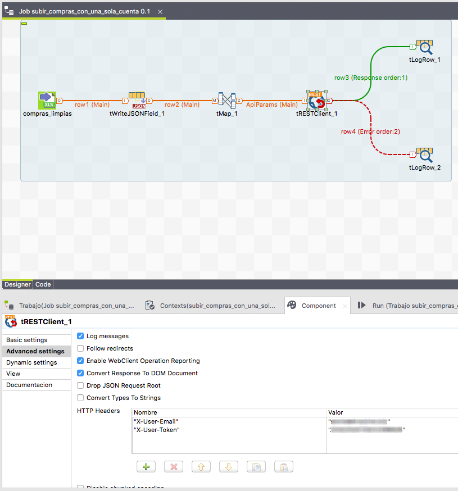Screen dimensions: 458x491
Task: Select the tRESTClient_1 component on canvas
Action: 317,100
